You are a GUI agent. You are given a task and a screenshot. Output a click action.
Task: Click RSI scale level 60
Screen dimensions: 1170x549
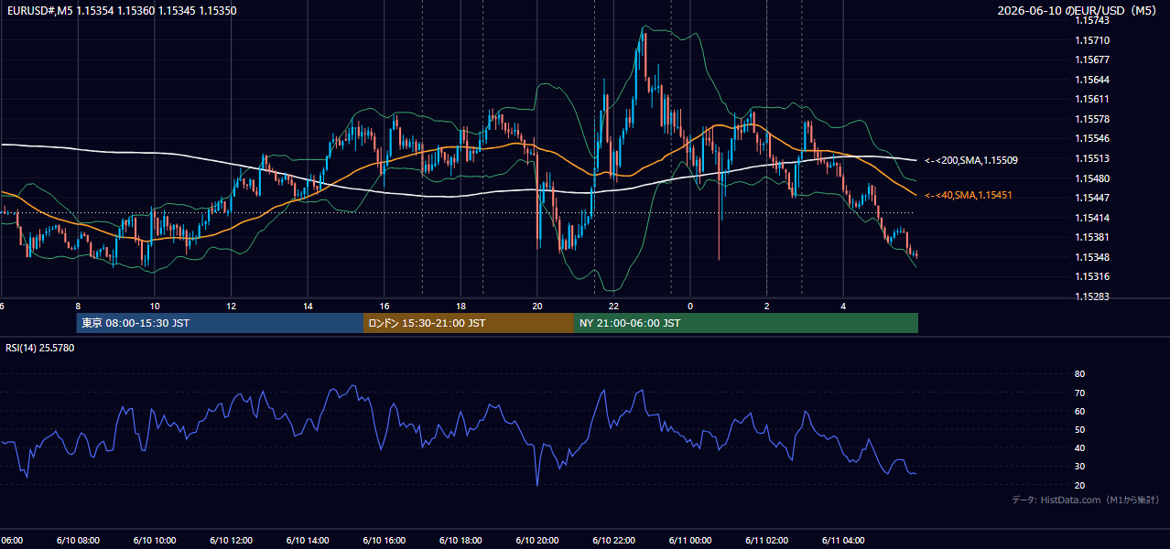coord(1079,411)
